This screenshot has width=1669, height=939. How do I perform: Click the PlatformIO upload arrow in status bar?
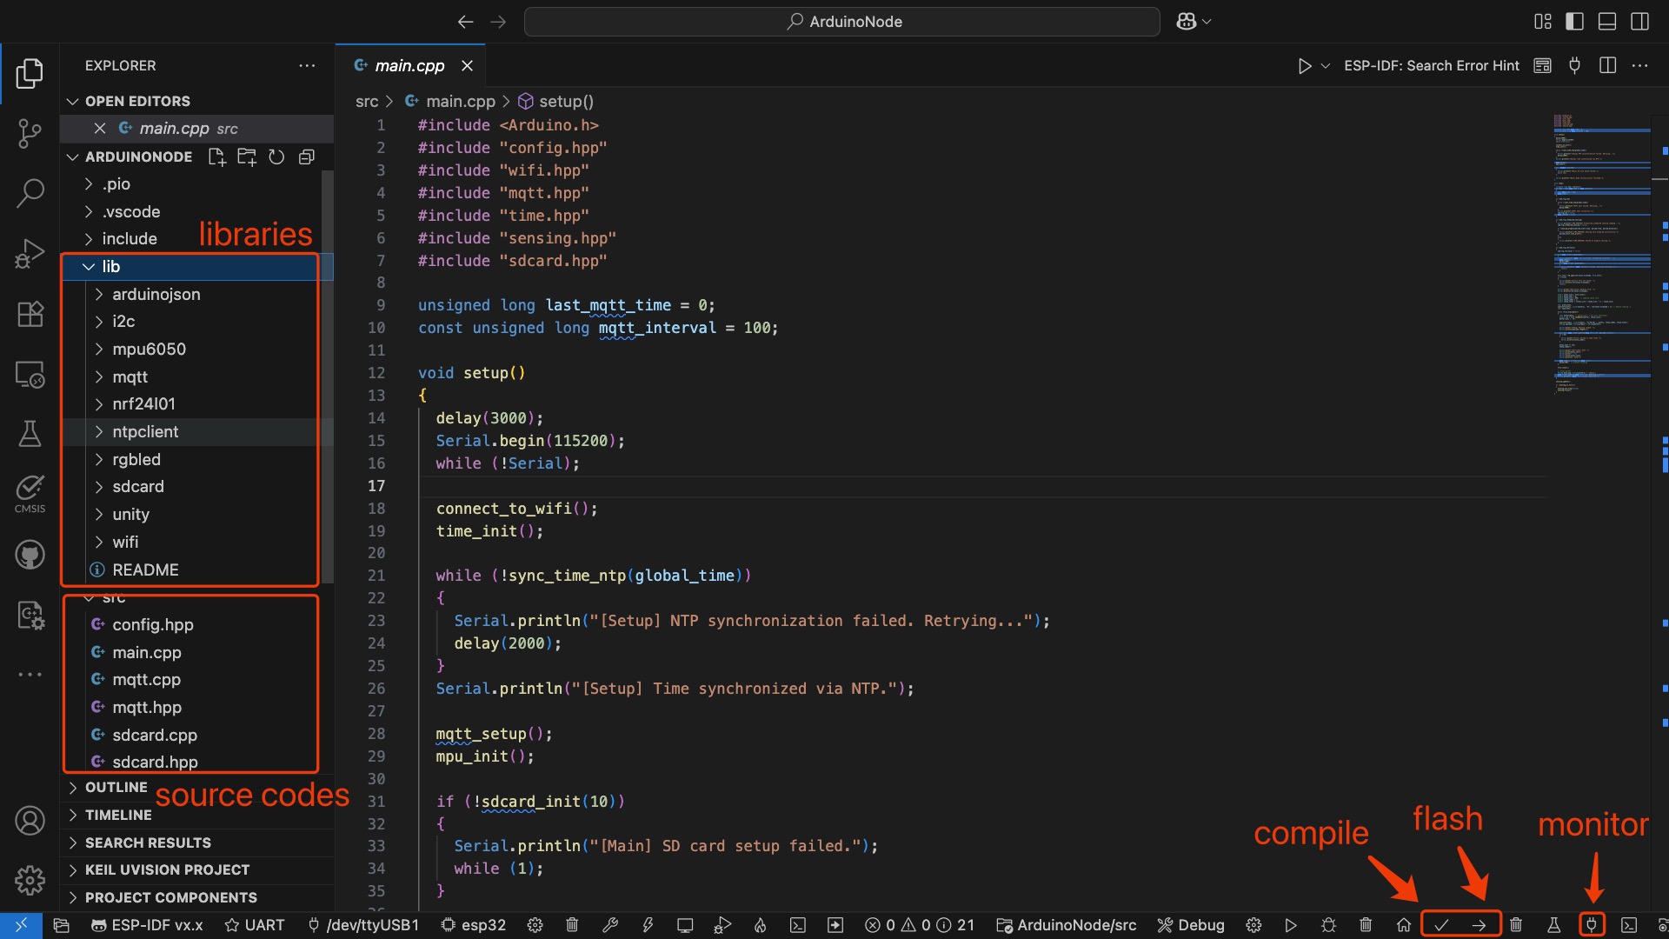(x=1479, y=925)
